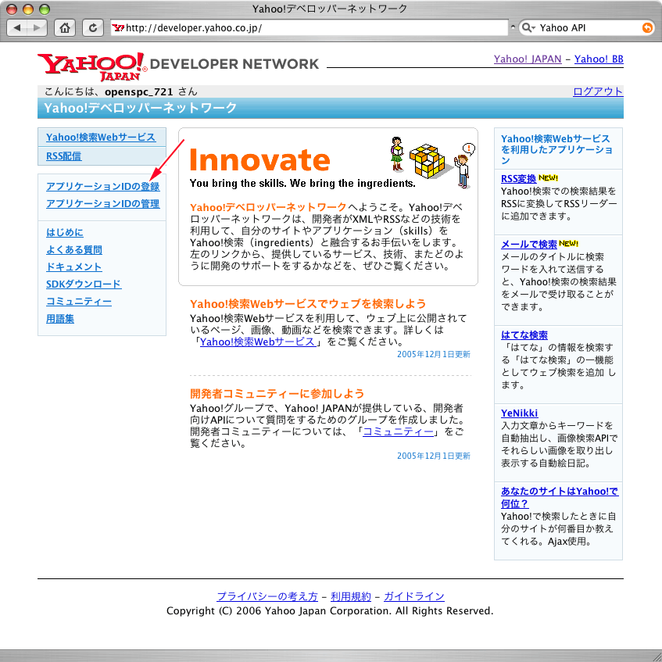Image resolution: width=662 pixels, height=662 pixels.
Task: Click the orange snapback icon in search field
Action: (x=647, y=28)
